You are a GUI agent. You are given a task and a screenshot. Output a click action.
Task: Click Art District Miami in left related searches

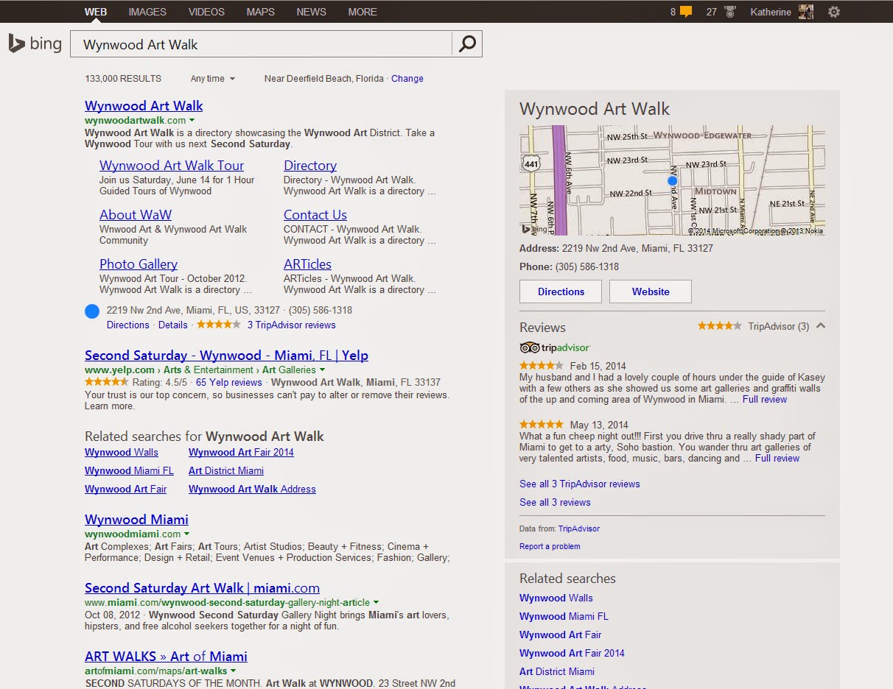(x=226, y=471)
